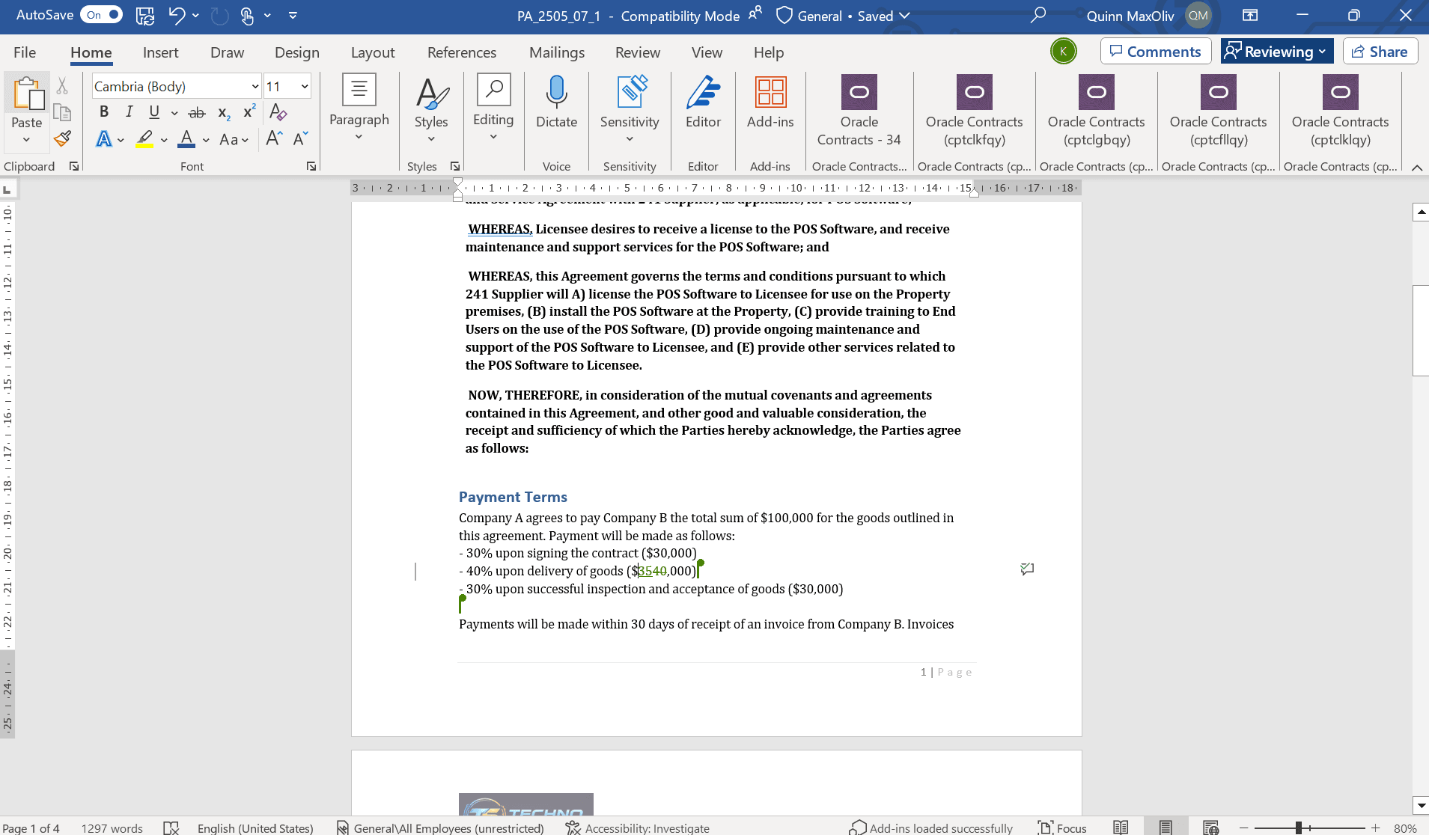This screenshot has width=1429, height=835.
Task: Open Oracle Contracts (cptclkfqy) add-in
Action: click(974, 111)
